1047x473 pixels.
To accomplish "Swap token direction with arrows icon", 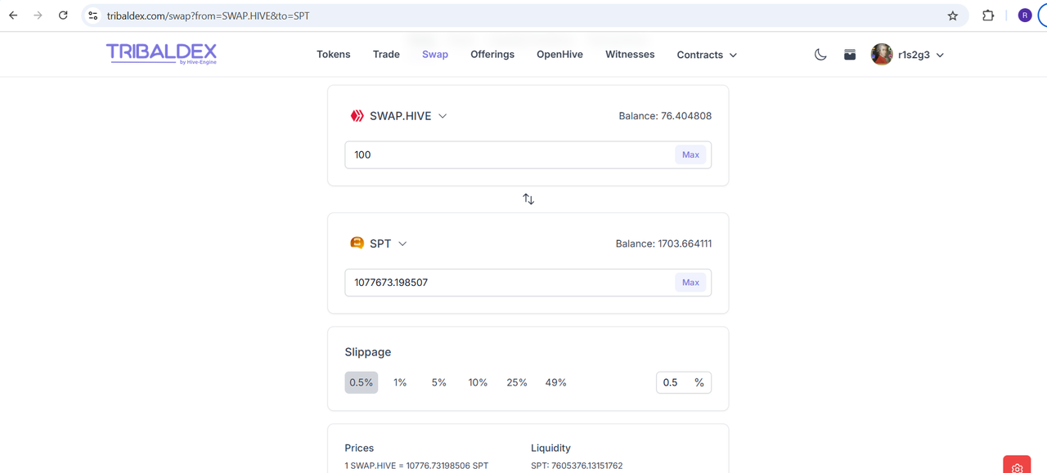I will click(x=528, y=199).
